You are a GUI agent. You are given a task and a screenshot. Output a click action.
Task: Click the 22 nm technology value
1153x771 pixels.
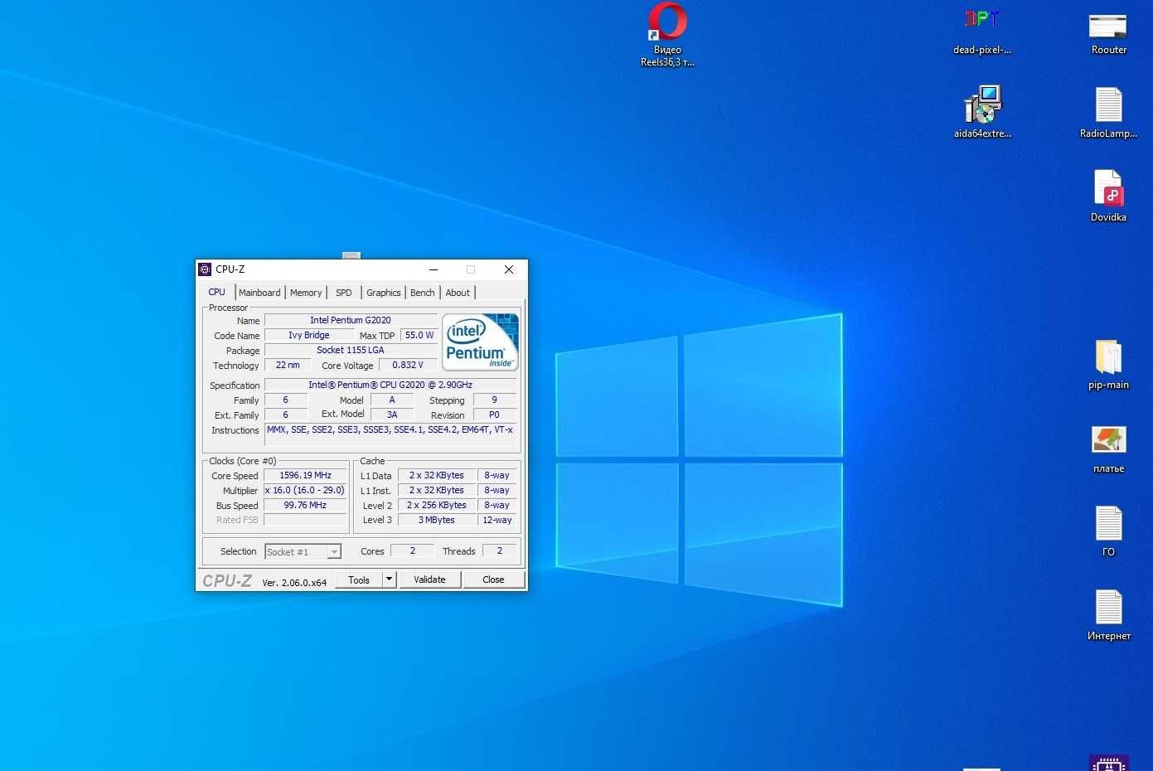point(288,365)
